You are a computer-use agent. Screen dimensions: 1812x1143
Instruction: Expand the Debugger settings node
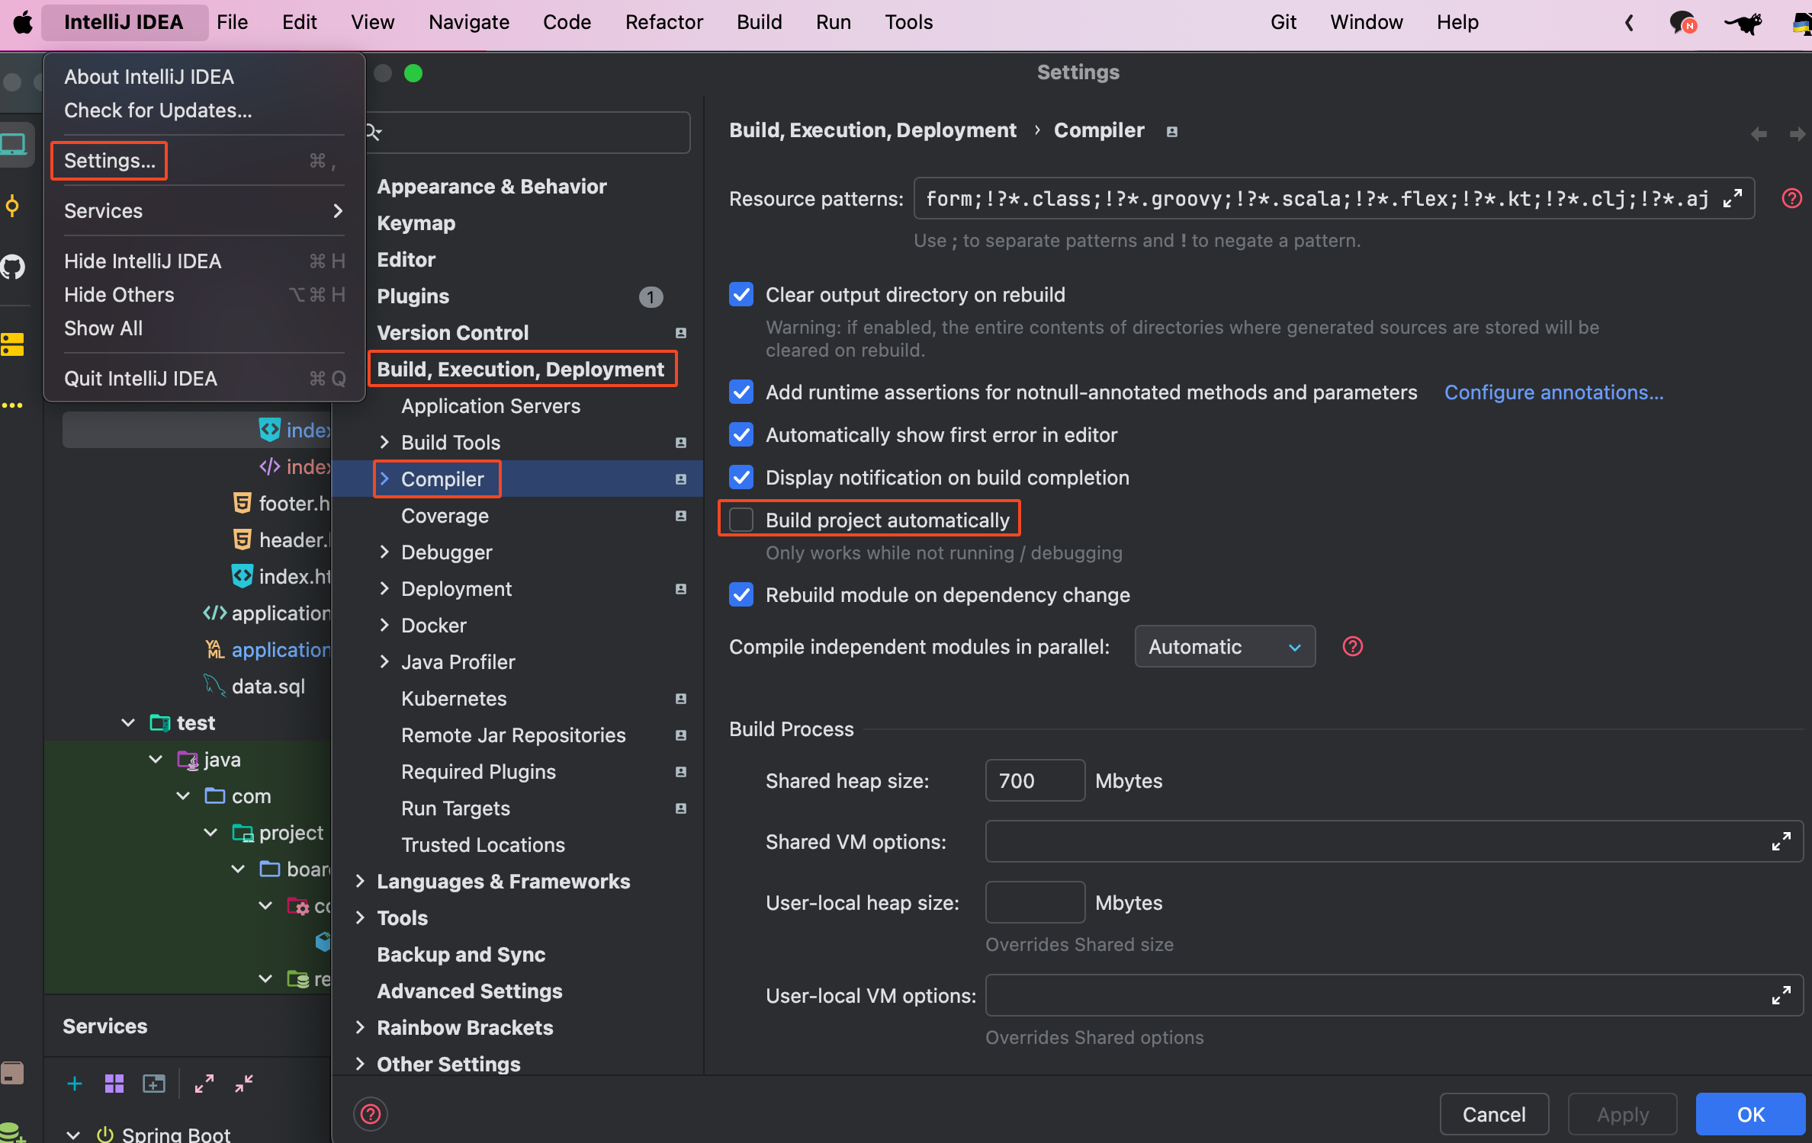tap(384, 552)
